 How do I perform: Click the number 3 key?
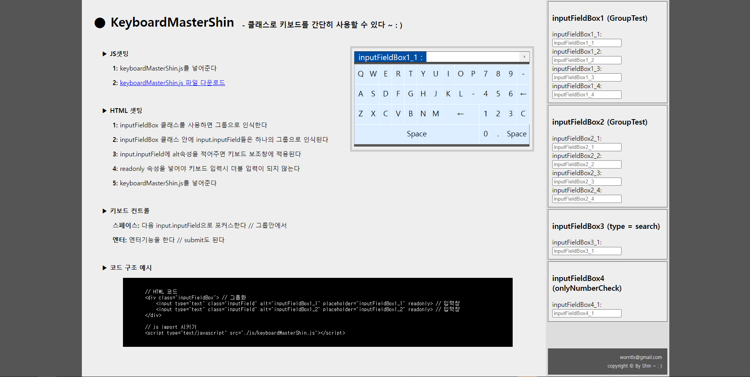tap(511, 114)
